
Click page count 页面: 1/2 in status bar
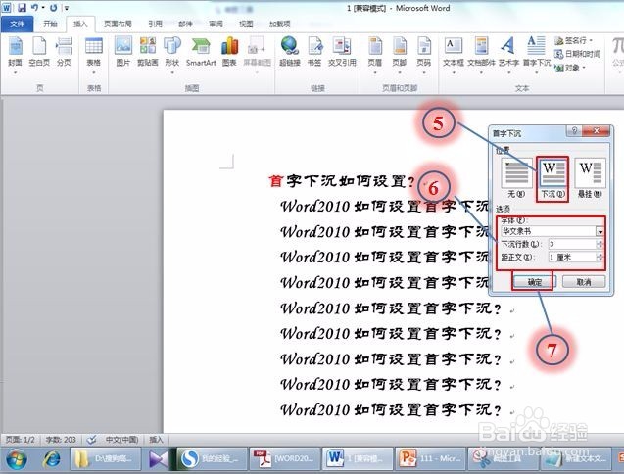click(x=20, y=440)
